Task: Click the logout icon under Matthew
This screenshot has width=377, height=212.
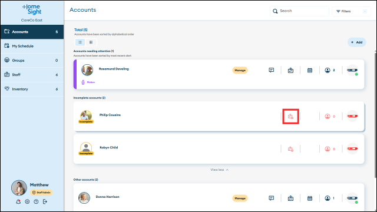Action: point(45,201)
